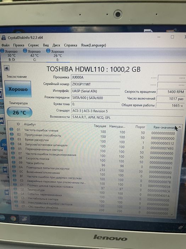The height and width of the screenshot is (249, 186).
Task: Open Chrome from the taskbar
Action: (13, 218)
